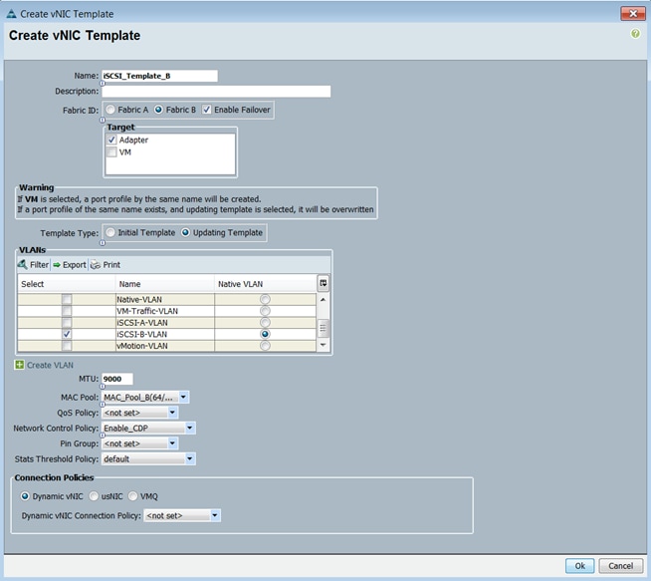The image size is (651, 581).
Task: Click the Filter button label
Action: coord(39,265)
